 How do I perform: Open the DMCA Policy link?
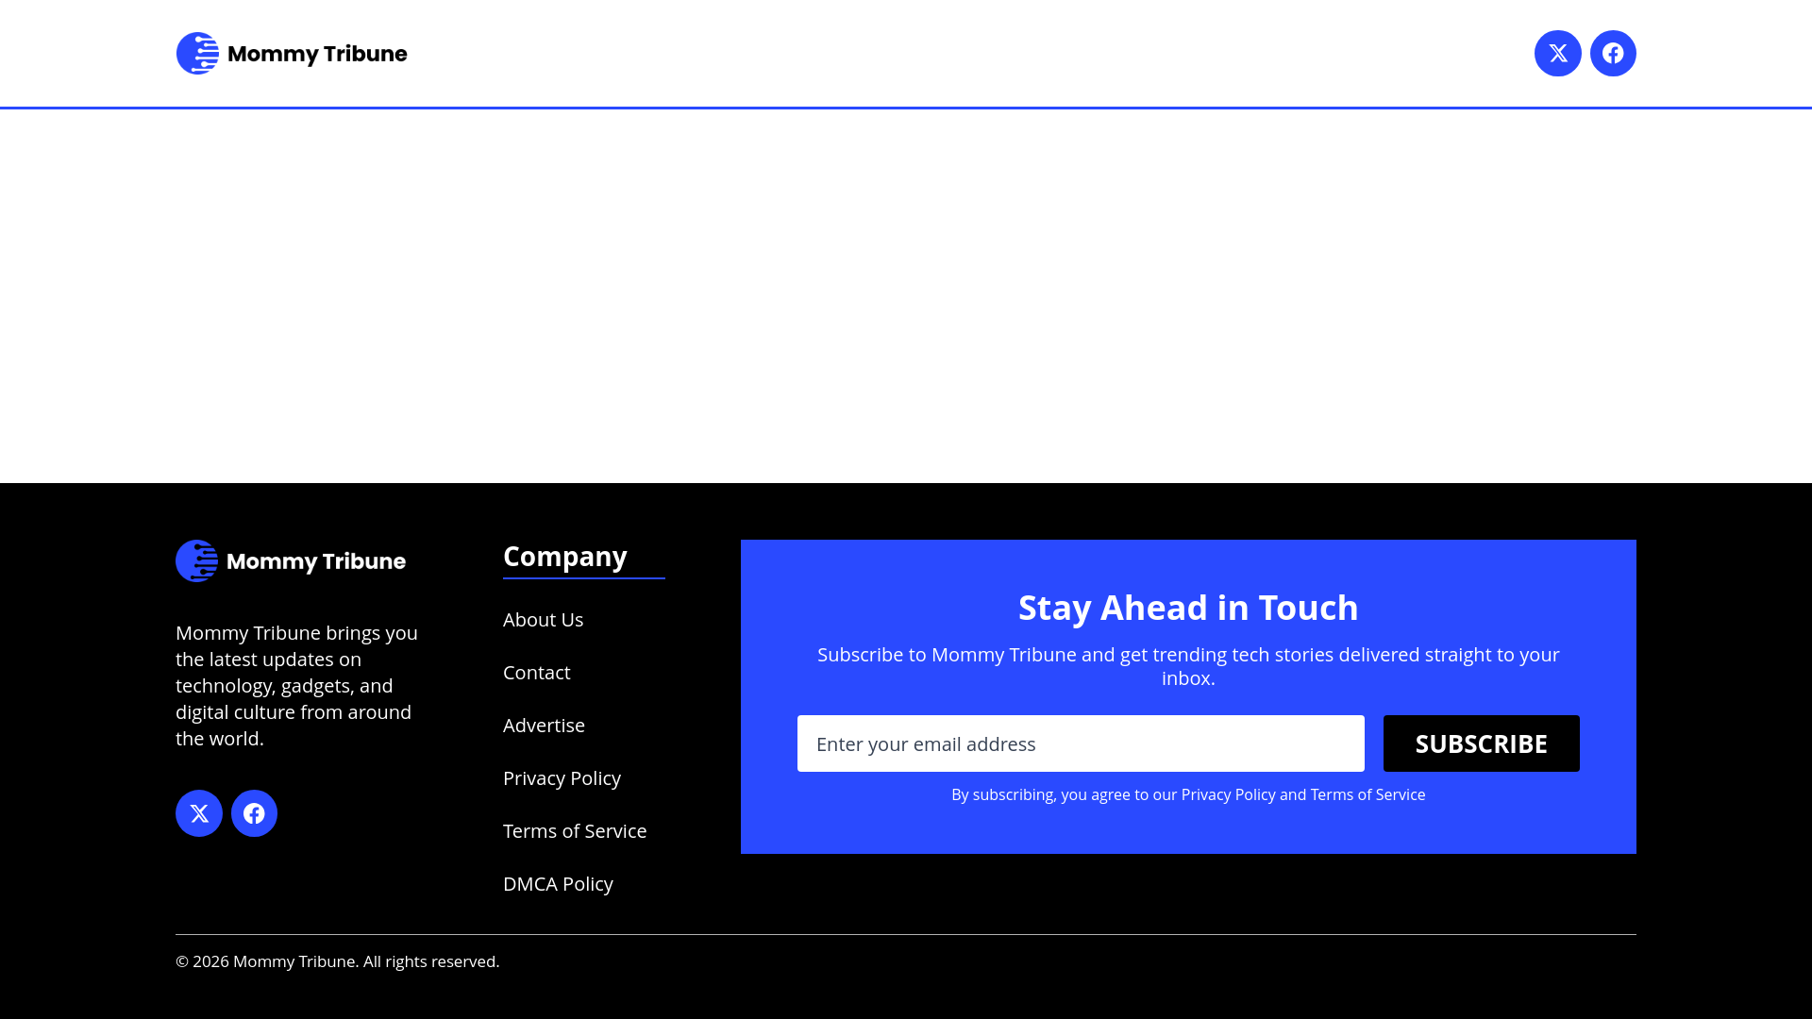tap(558, 884)
